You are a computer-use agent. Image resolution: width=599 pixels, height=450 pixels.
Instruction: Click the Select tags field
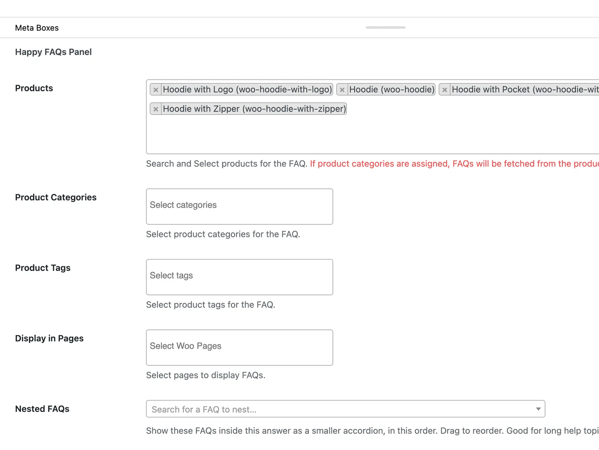pos(240,277)
